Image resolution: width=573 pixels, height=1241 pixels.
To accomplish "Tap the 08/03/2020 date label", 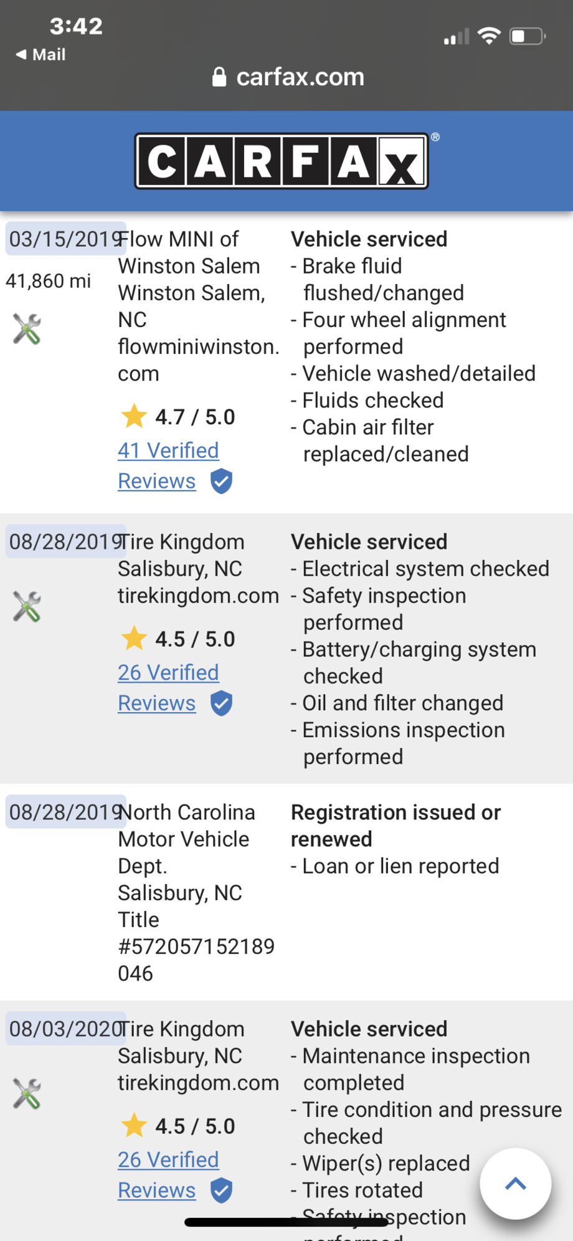I will click(x=66, y=1029).
